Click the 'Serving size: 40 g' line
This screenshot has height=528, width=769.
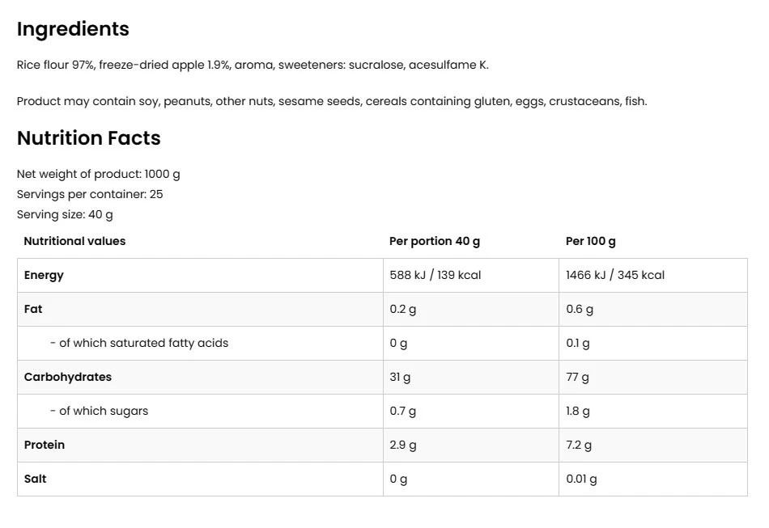point(65,214)
